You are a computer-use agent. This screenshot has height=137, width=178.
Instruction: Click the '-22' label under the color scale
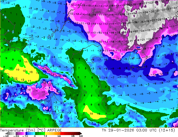pos(16,136)
